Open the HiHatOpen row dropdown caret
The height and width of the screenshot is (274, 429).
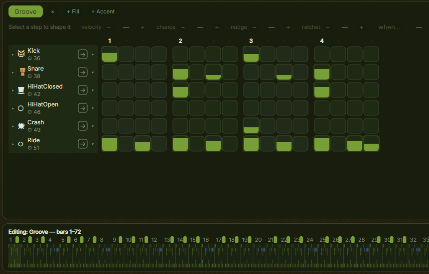(x=93, y=108)
